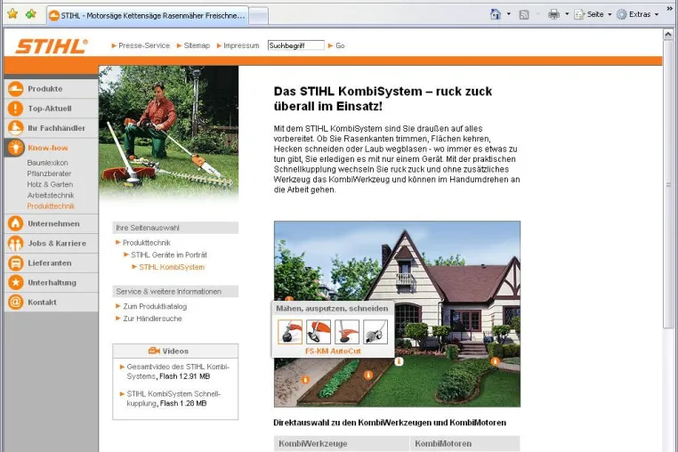This screenshot has width=678, height=452.
Task: Open the Seite menu dropdown
Action: pos(593,14)
